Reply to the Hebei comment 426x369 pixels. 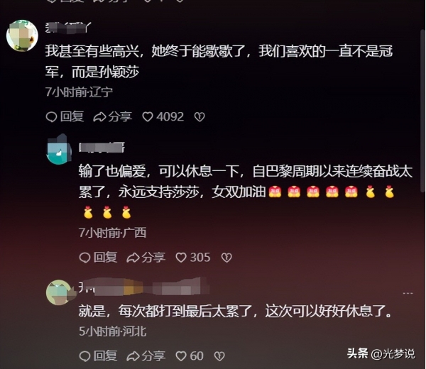pos(98,356)
